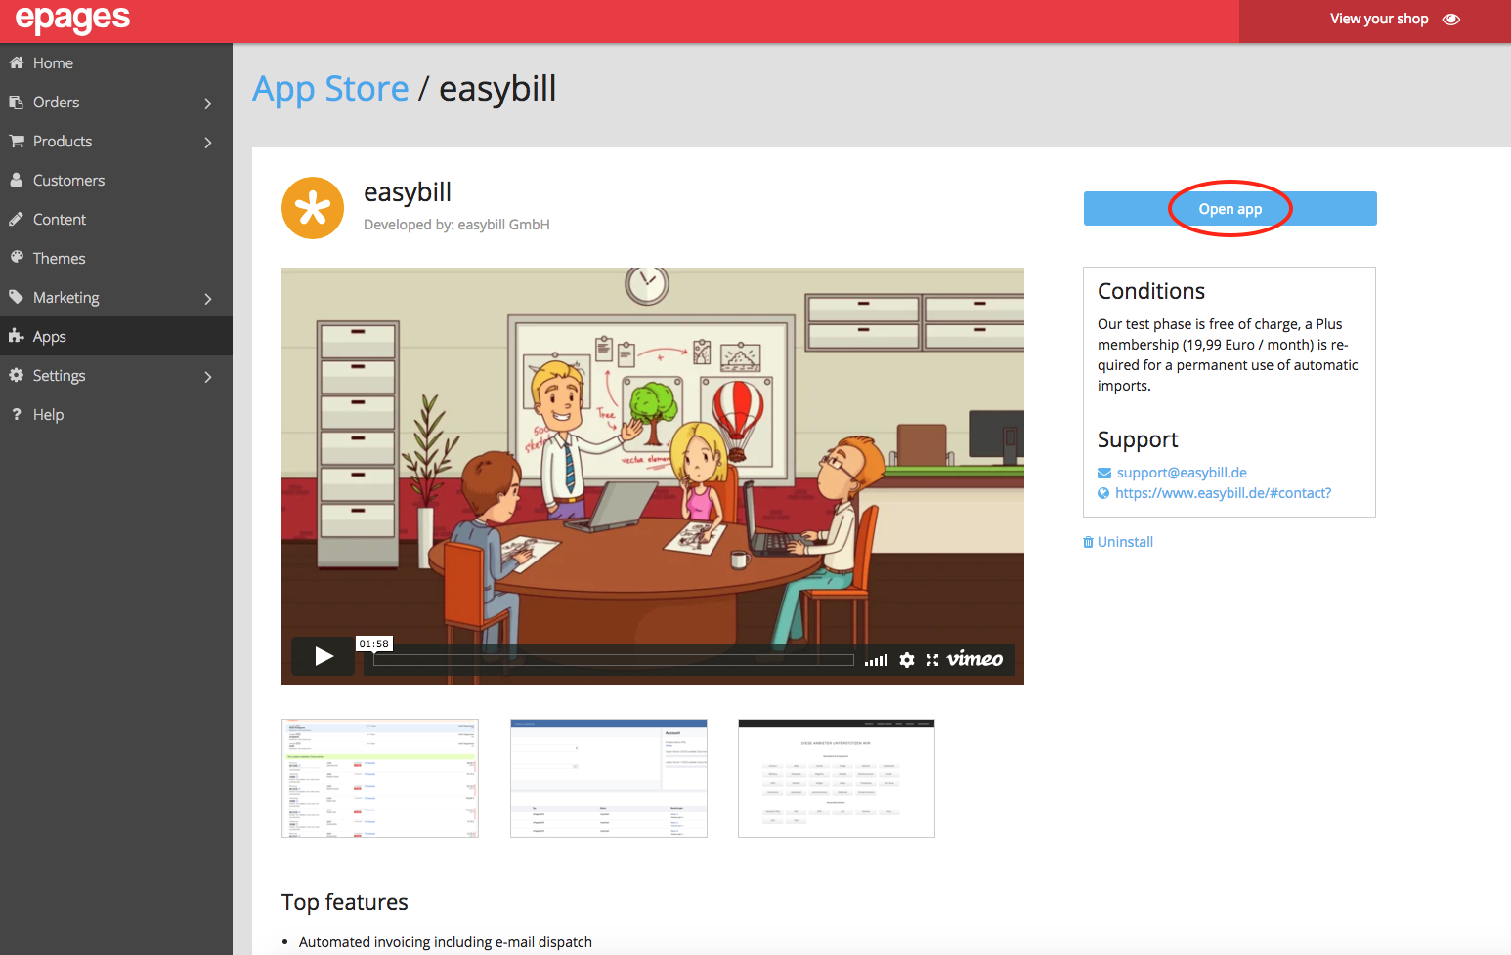
Task: Click the orange easybill app logo
Action: pyautogui.click(x=313, y=208)
